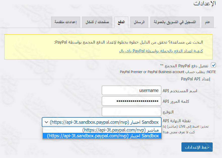Open the PayPal mass payment guide link
This screenshot has width=222, height=158.
161,51
